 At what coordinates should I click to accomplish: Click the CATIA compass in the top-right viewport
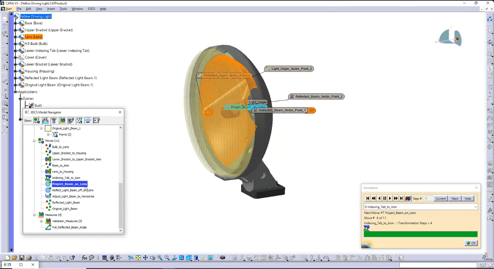coord(450,37)
